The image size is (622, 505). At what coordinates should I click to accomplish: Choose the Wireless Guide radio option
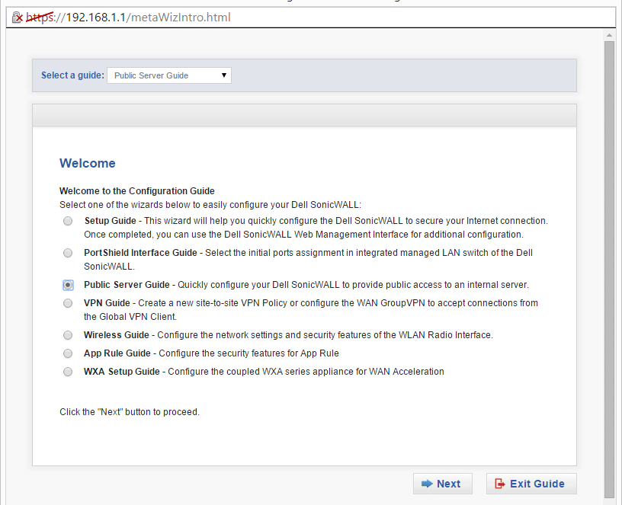coord(68,335)
